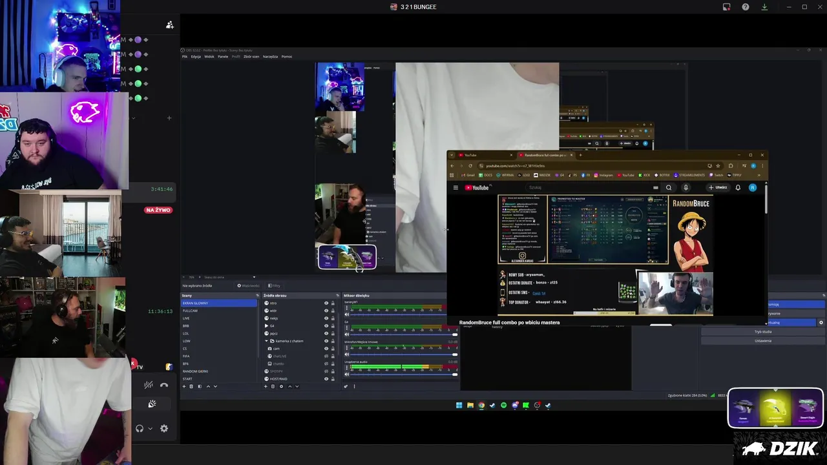Open mixer bottom three-dot menu

(x=354, y=386)
